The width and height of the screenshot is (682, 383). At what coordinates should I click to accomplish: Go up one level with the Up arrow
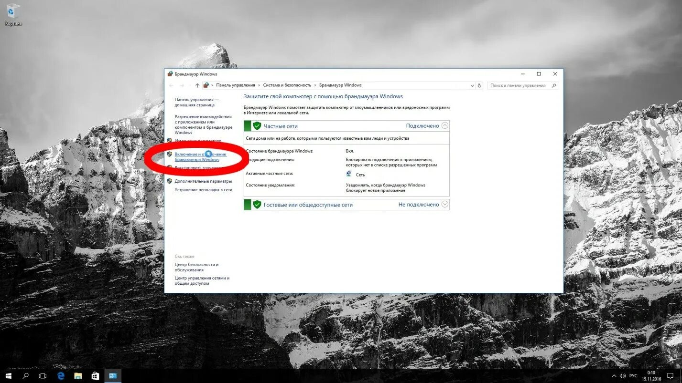(197, 85)
